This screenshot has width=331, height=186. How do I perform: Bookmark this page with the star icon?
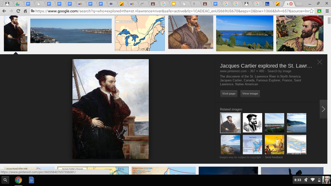311,11
